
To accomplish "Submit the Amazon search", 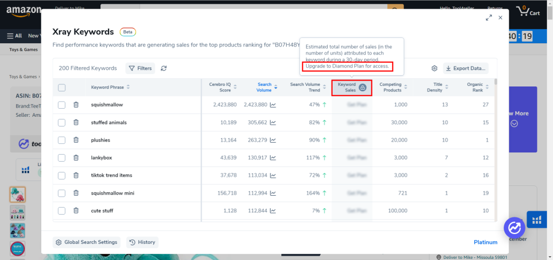I will click(395, 6).
